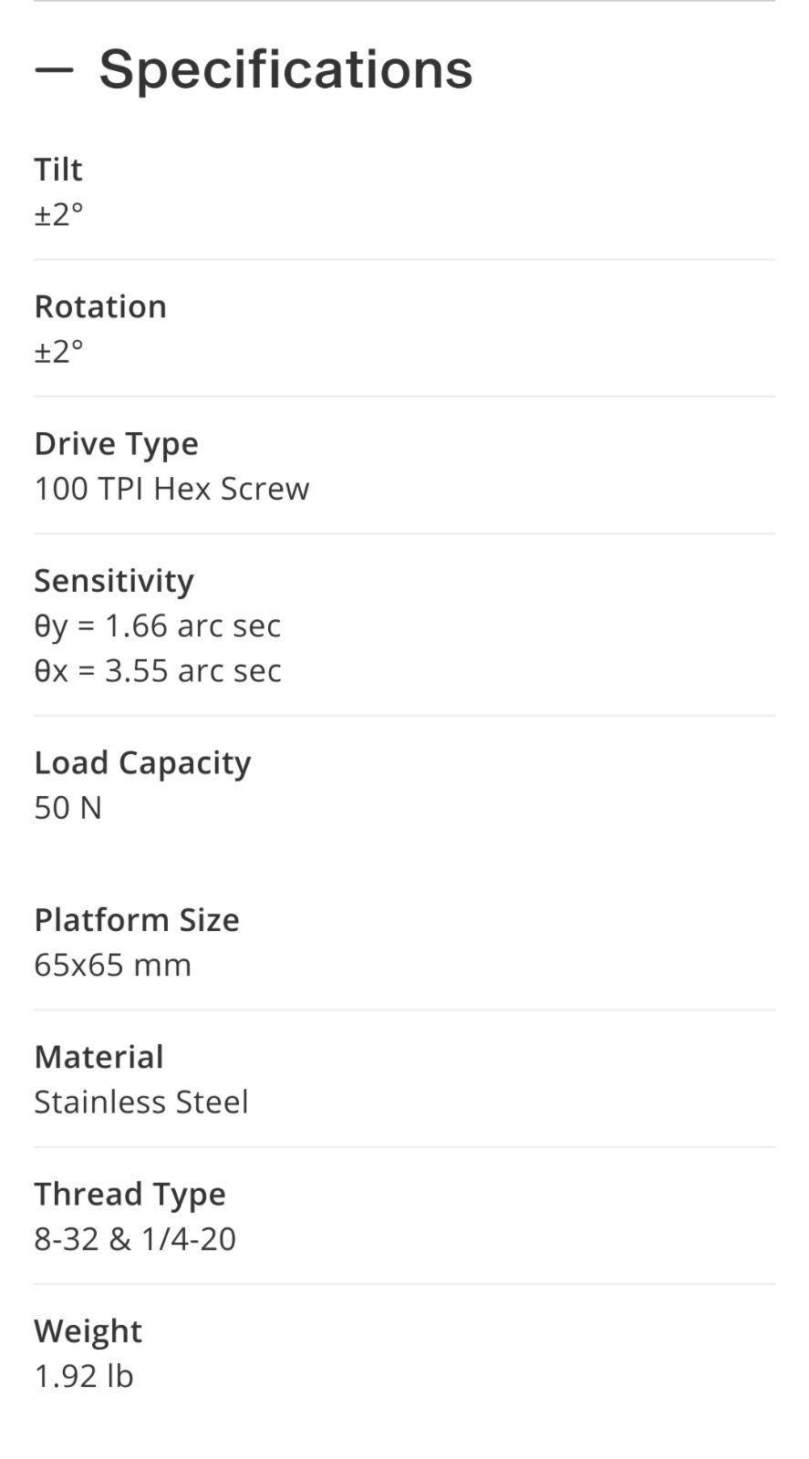This screenshot has height=1459, width=809.
Task: Select the 50 N value
Action: [67, 808]
